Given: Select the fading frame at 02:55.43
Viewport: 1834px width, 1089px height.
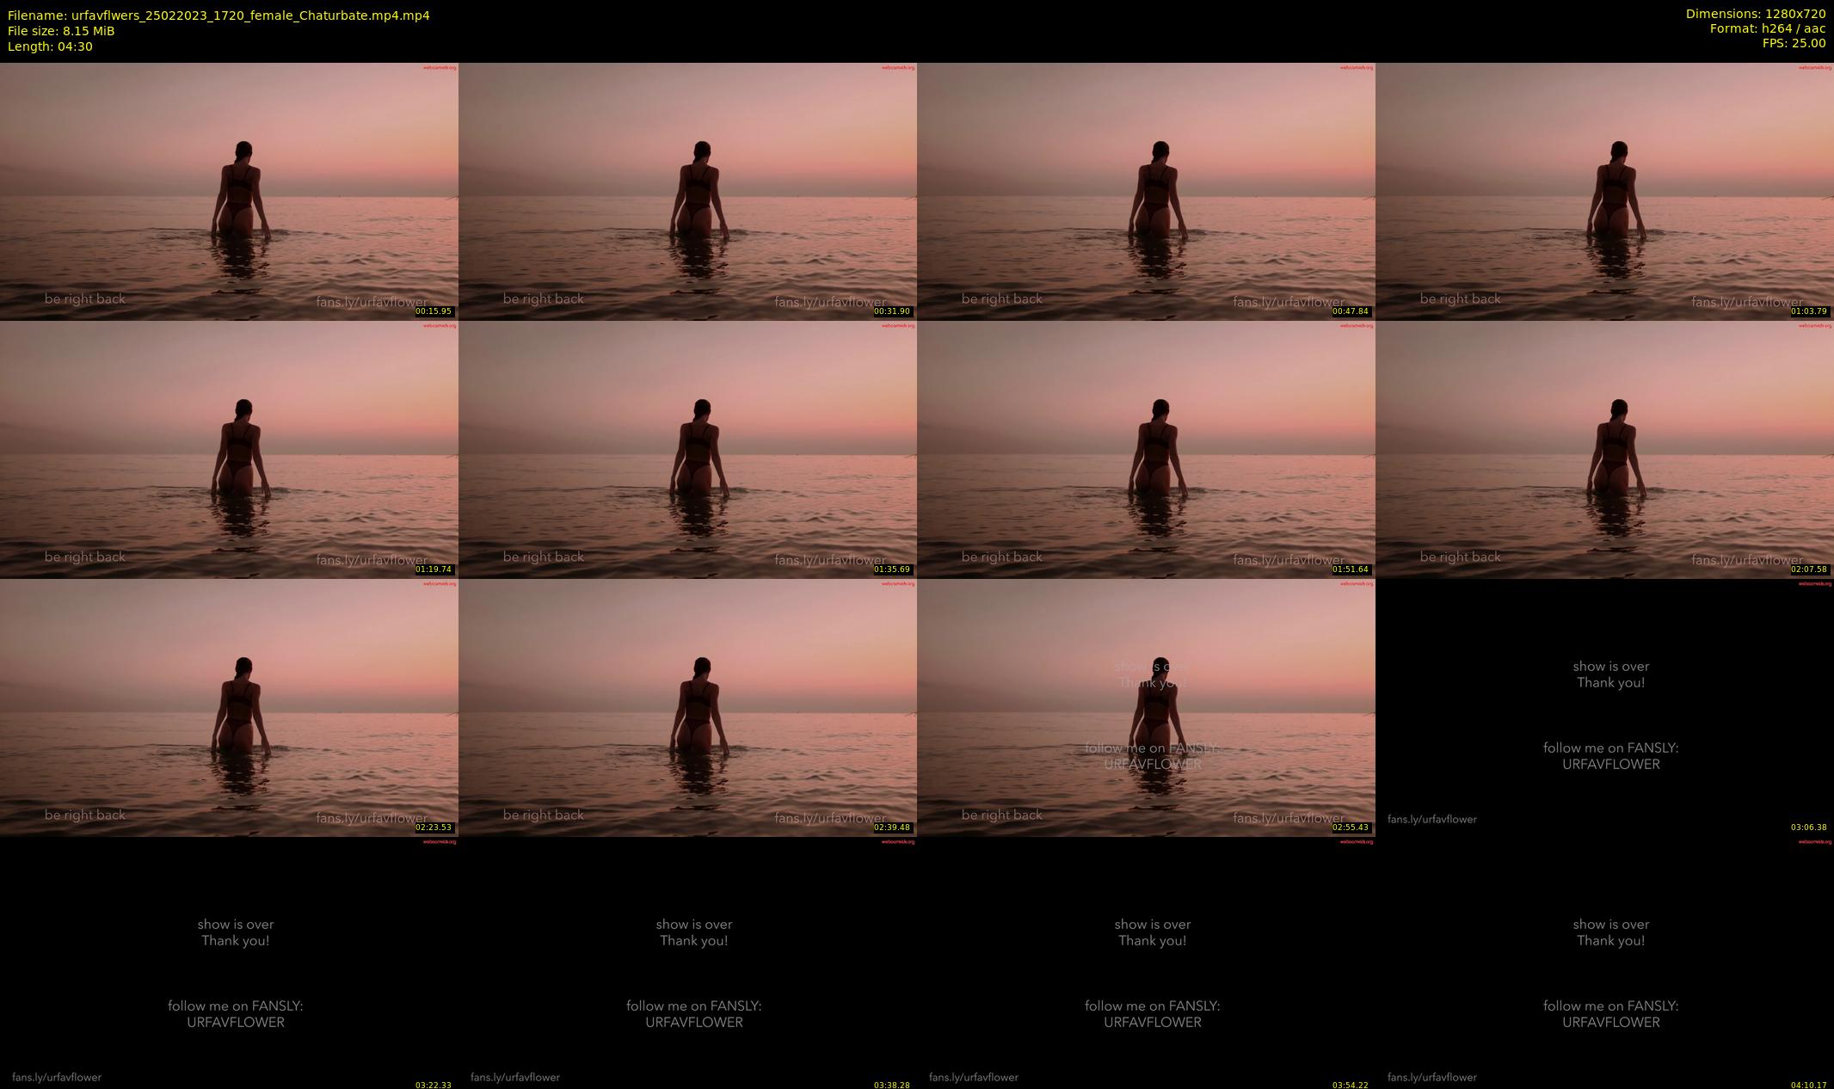Looking at the screenshot, I should point(1146,707).
